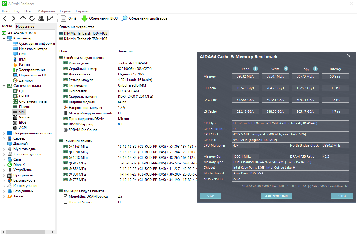Open the Избранное menu

(47, 11)
